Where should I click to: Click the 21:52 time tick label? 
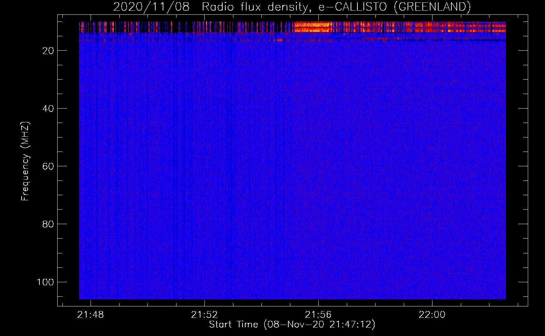(x=204, y=314)
